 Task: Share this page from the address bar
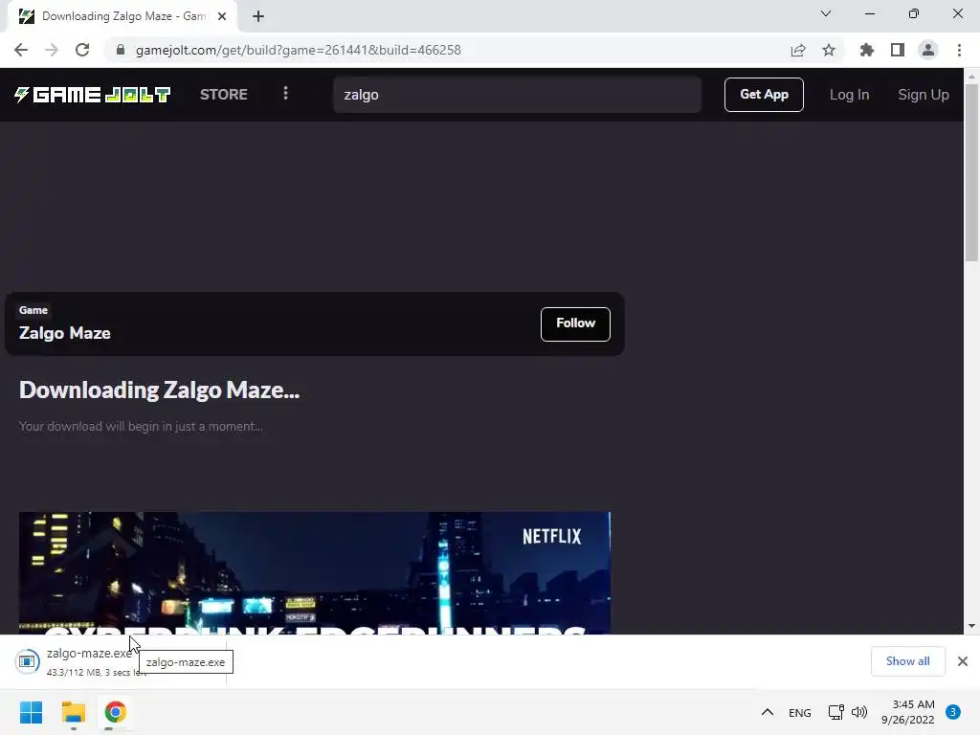798,50
